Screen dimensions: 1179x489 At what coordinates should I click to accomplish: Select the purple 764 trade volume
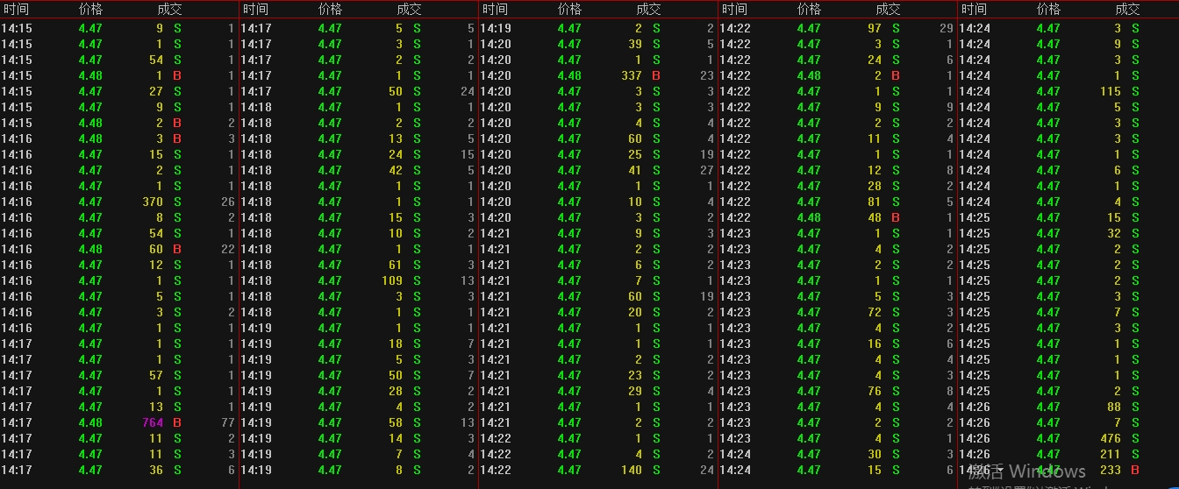tap(153, 422)
